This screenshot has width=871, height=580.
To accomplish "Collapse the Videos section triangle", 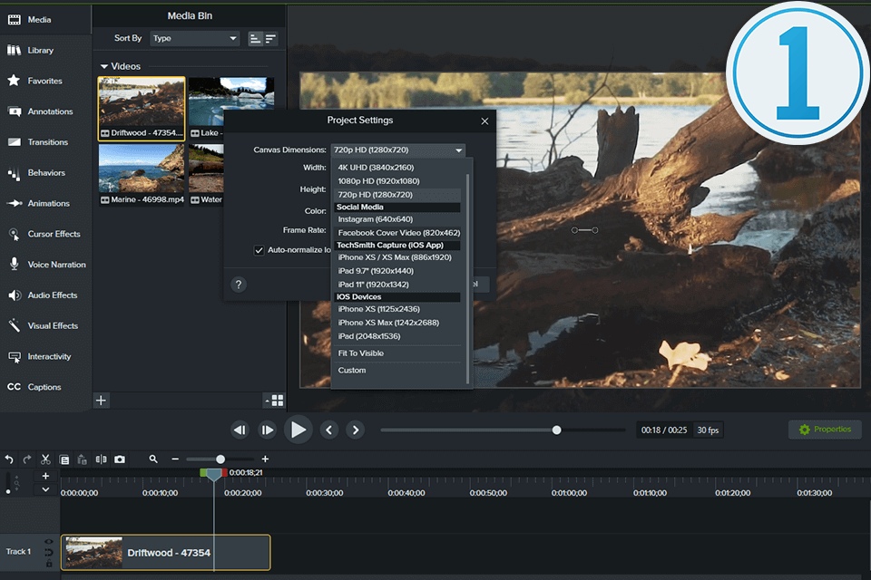I will click(x=104, y=67).
